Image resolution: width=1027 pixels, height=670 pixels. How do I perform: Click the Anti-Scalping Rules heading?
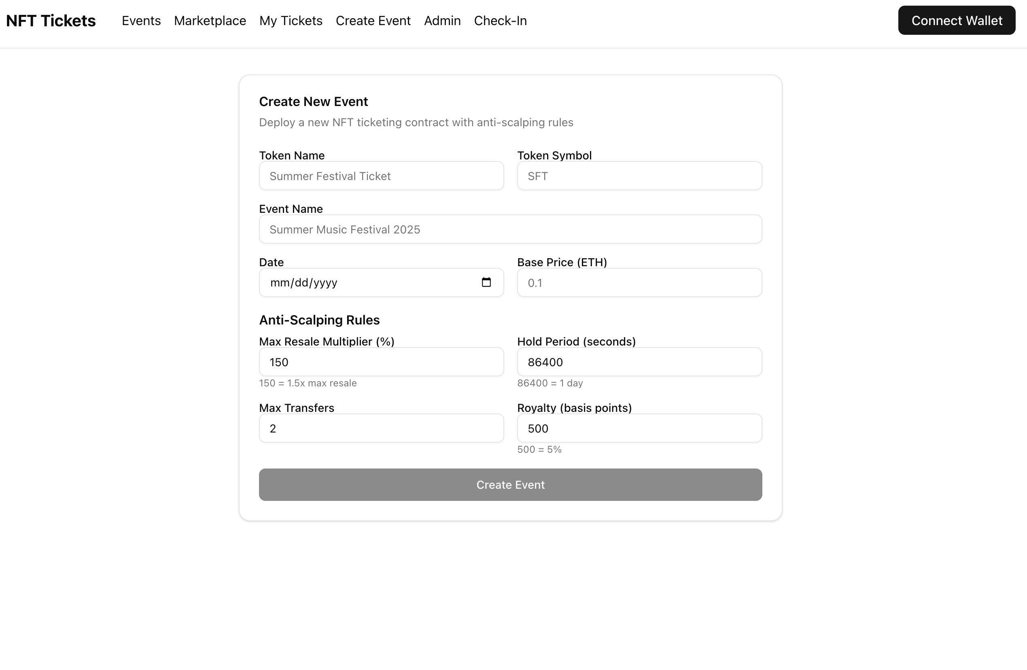[x=319, y=320]
